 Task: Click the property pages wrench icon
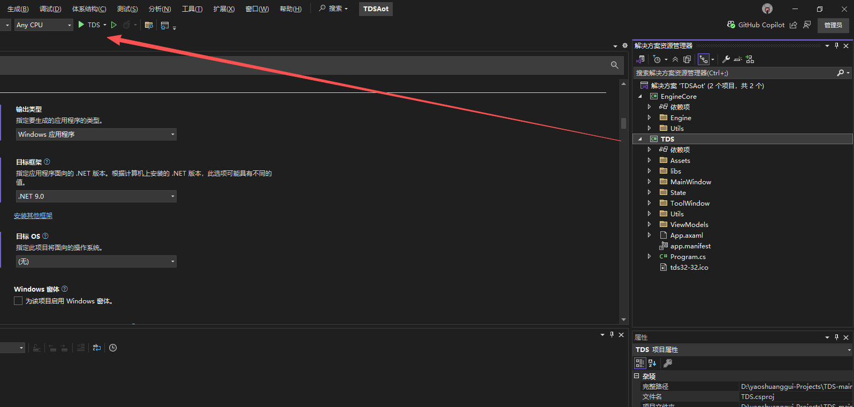668,363
